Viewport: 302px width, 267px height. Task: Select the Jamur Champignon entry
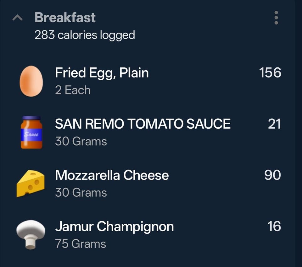(x=114, y=227)
